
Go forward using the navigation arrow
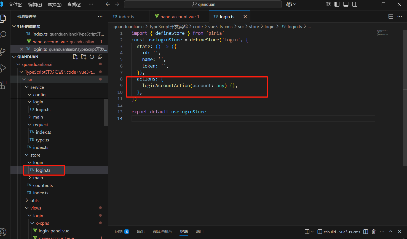tap(117, 4)
